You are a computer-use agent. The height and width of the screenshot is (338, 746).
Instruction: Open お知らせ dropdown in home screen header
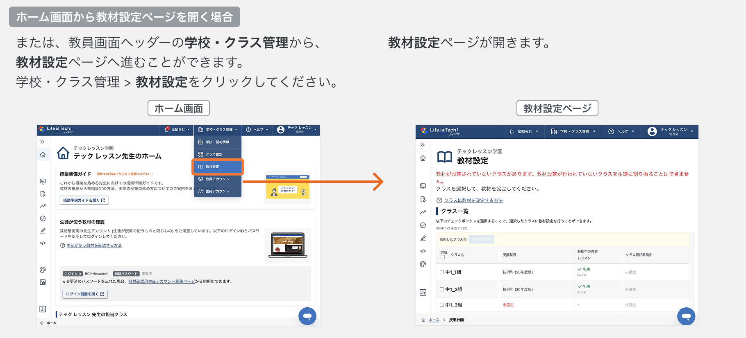[x=177, y=130]
